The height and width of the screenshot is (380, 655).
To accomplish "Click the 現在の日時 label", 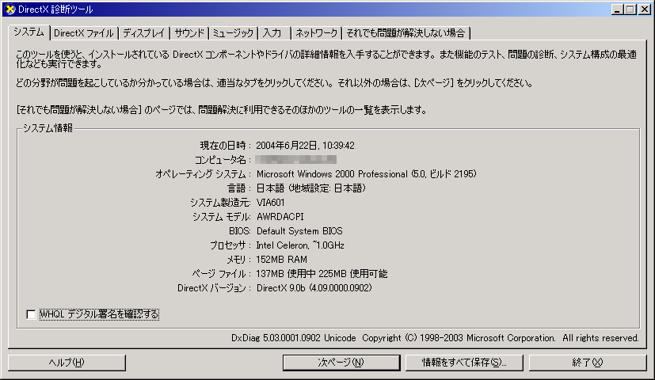I will point(225,146).
